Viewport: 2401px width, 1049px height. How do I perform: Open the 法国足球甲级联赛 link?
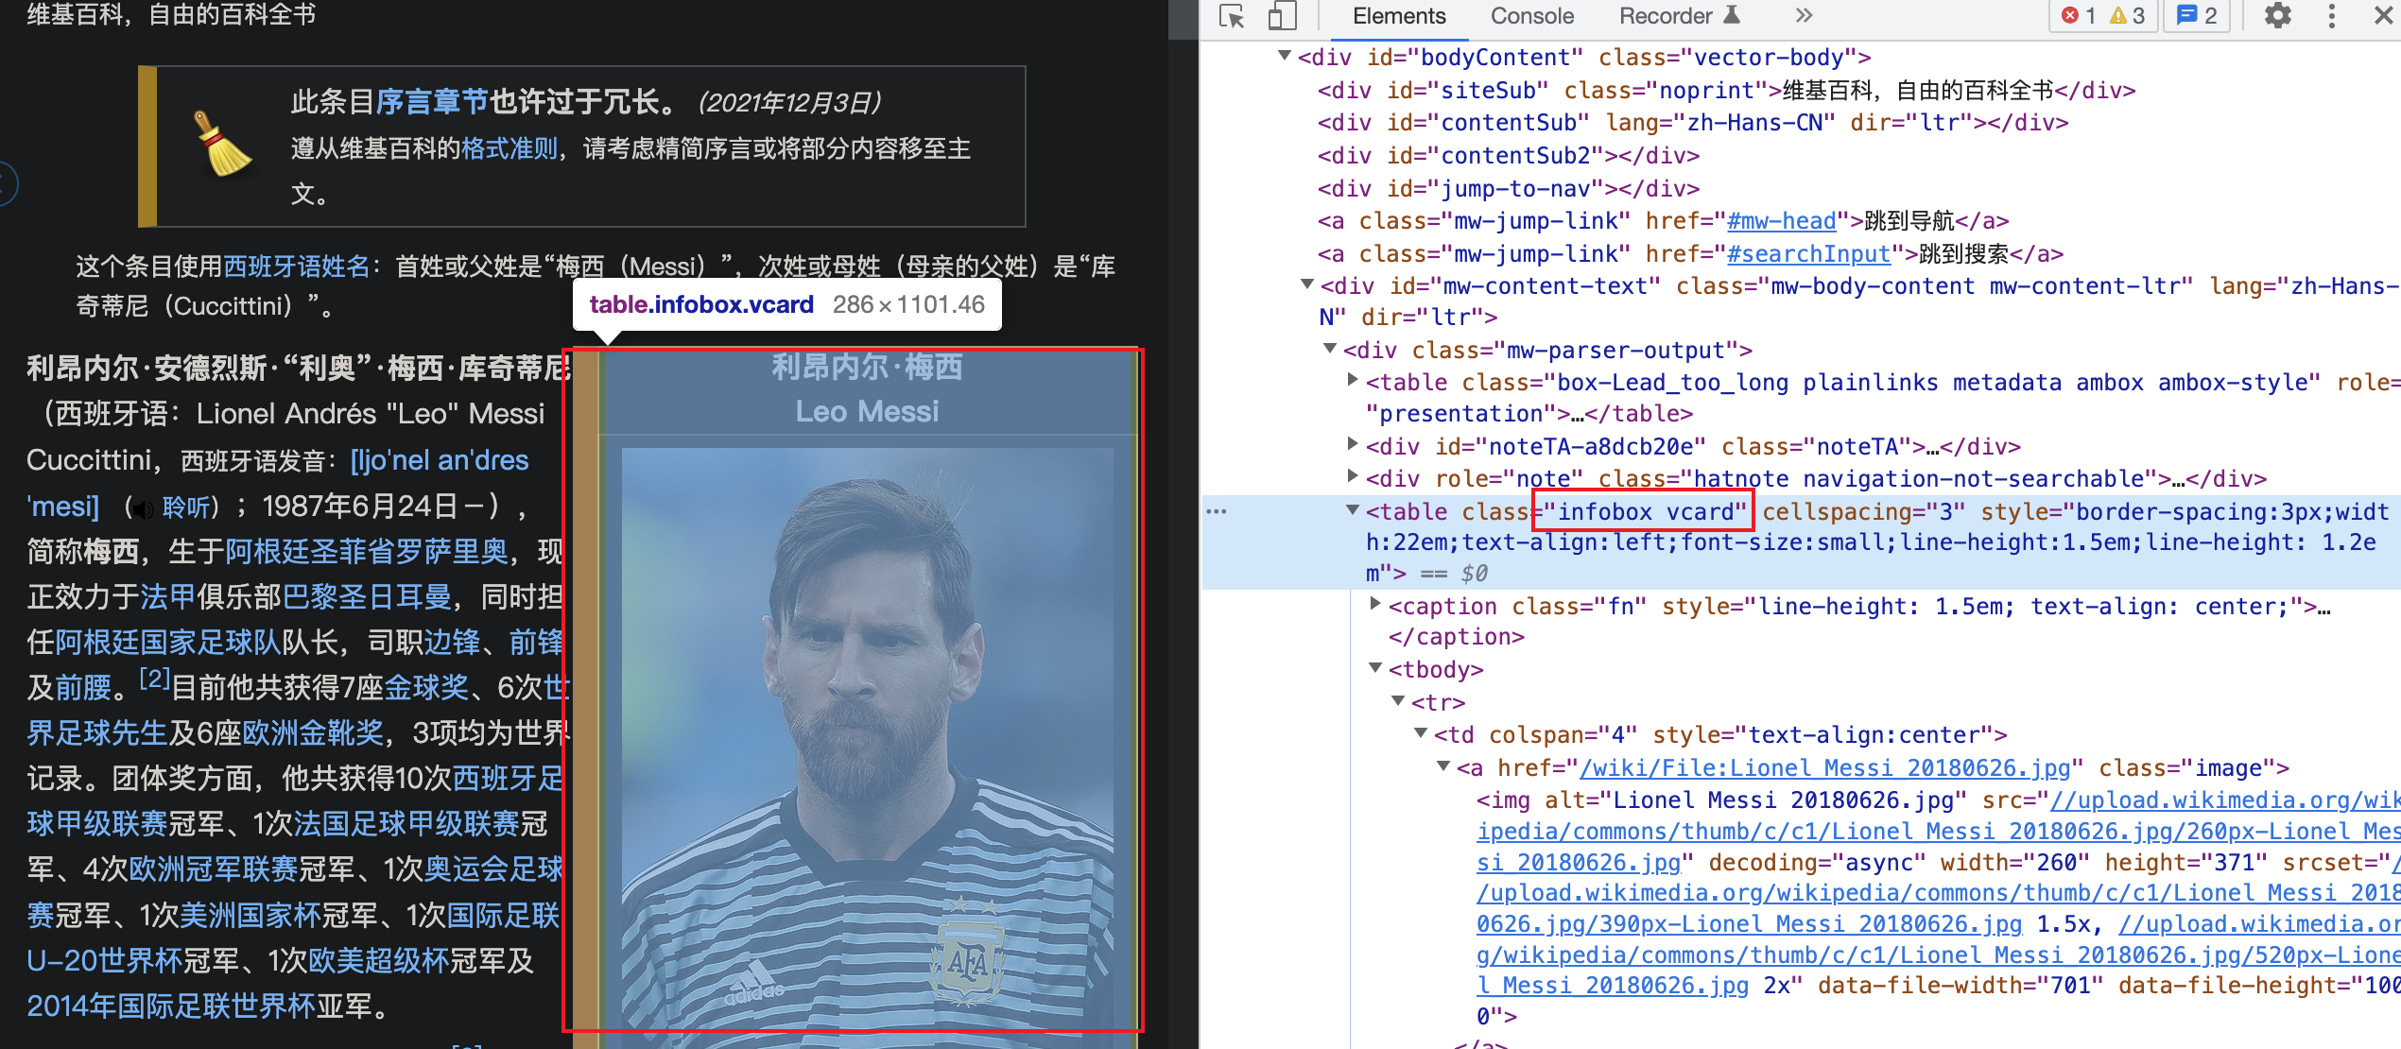pos(406,823)
